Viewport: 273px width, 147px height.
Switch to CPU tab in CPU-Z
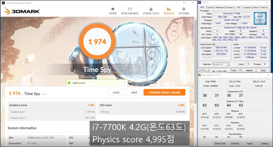(x=202, y=8)
